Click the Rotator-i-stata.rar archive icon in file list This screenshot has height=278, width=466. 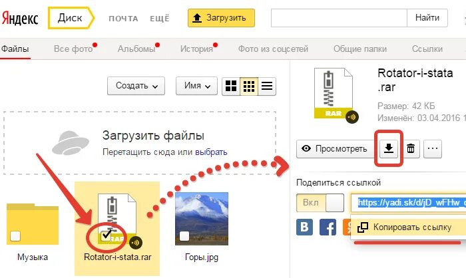click(x=117, y=218)
